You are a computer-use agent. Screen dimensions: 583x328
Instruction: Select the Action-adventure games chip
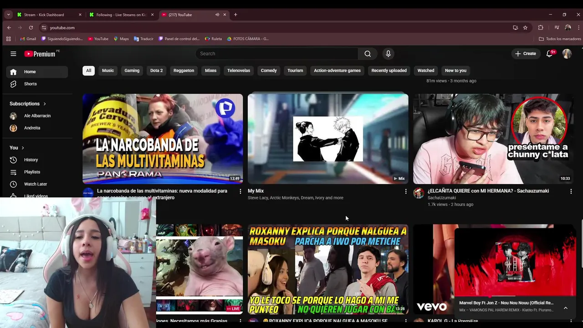337,71
